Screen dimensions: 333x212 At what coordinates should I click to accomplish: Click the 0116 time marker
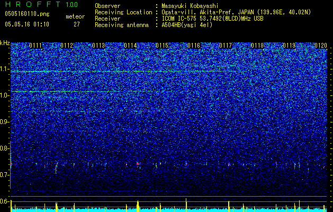pyautogui.click(x=194, y=46)
